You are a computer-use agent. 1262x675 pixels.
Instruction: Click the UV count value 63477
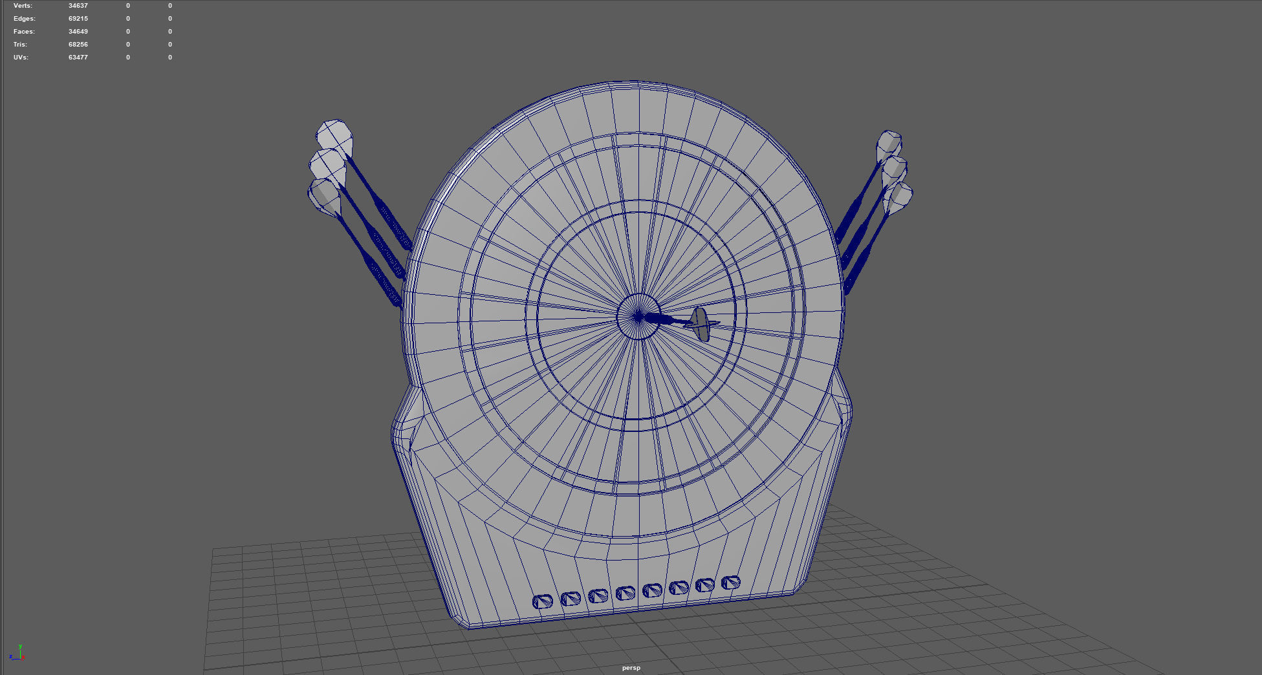[78, 57]
